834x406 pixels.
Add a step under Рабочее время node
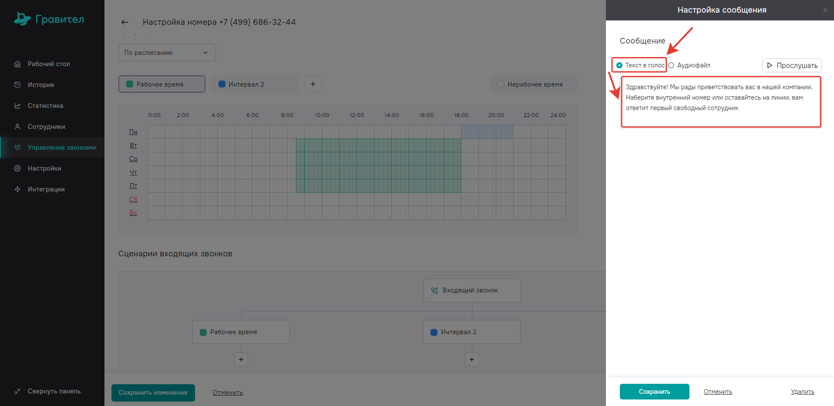tap(241, 359)
